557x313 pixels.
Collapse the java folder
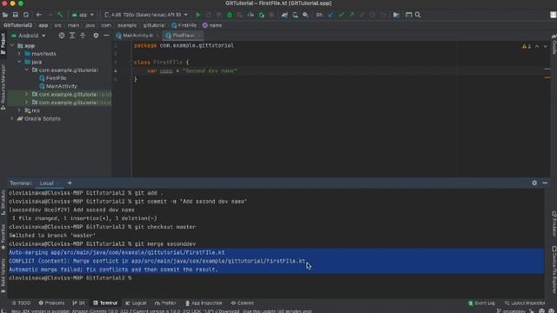(19, 62)
